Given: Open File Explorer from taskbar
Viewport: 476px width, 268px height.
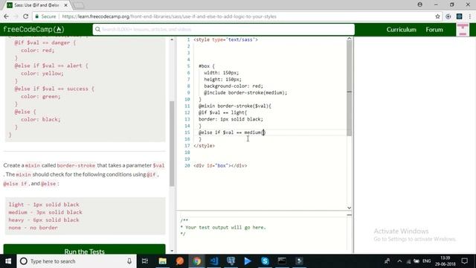Looking at the screenshot, I should [x=162, y=261].
